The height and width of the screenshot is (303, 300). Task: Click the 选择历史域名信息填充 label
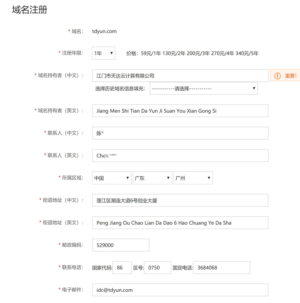(x=120, y=89)
